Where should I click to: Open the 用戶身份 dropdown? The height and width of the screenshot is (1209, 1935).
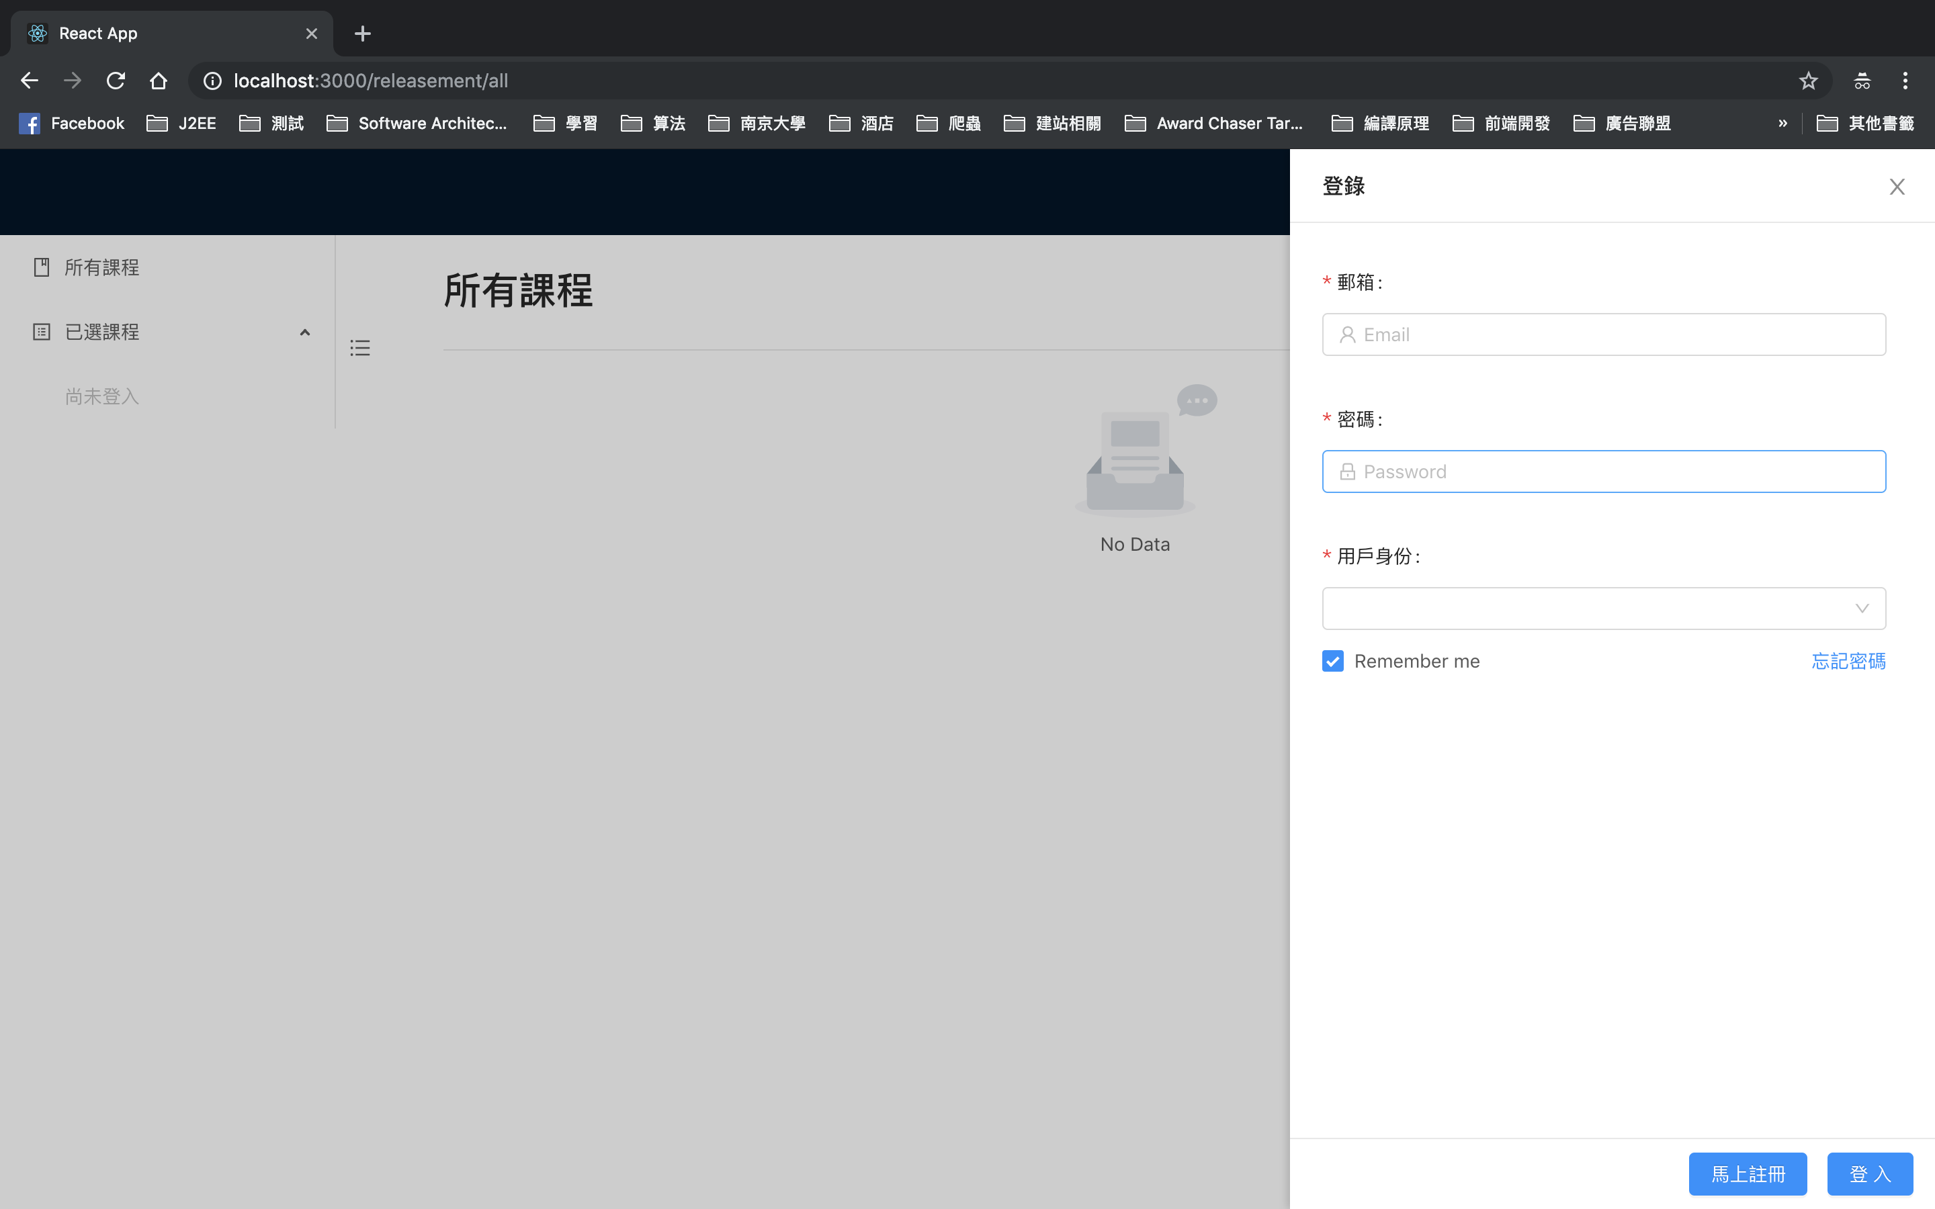tap(1603, 609)
